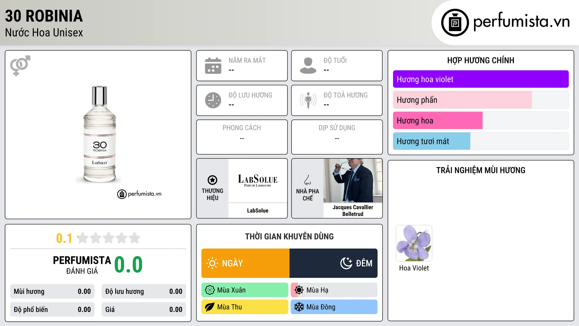Screen dimensions: 579x326
Task: Click the ĐỘ TOẢ HƯƠNG label
Action: point(345,95)
